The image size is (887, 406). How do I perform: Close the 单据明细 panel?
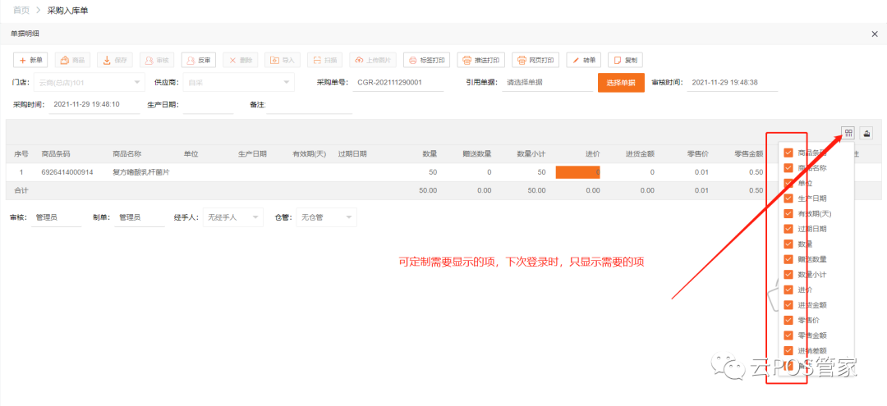coord(875,34)
